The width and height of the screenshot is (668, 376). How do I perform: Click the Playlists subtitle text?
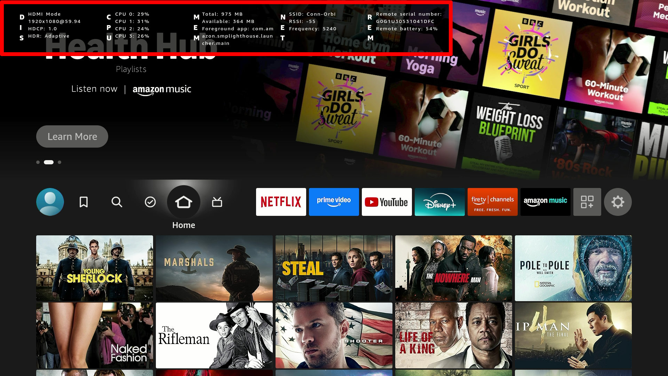(131, 69)
